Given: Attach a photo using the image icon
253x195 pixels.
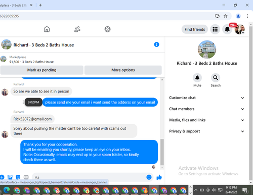Looking at the screenshot, I should click(x=10, y=177).
